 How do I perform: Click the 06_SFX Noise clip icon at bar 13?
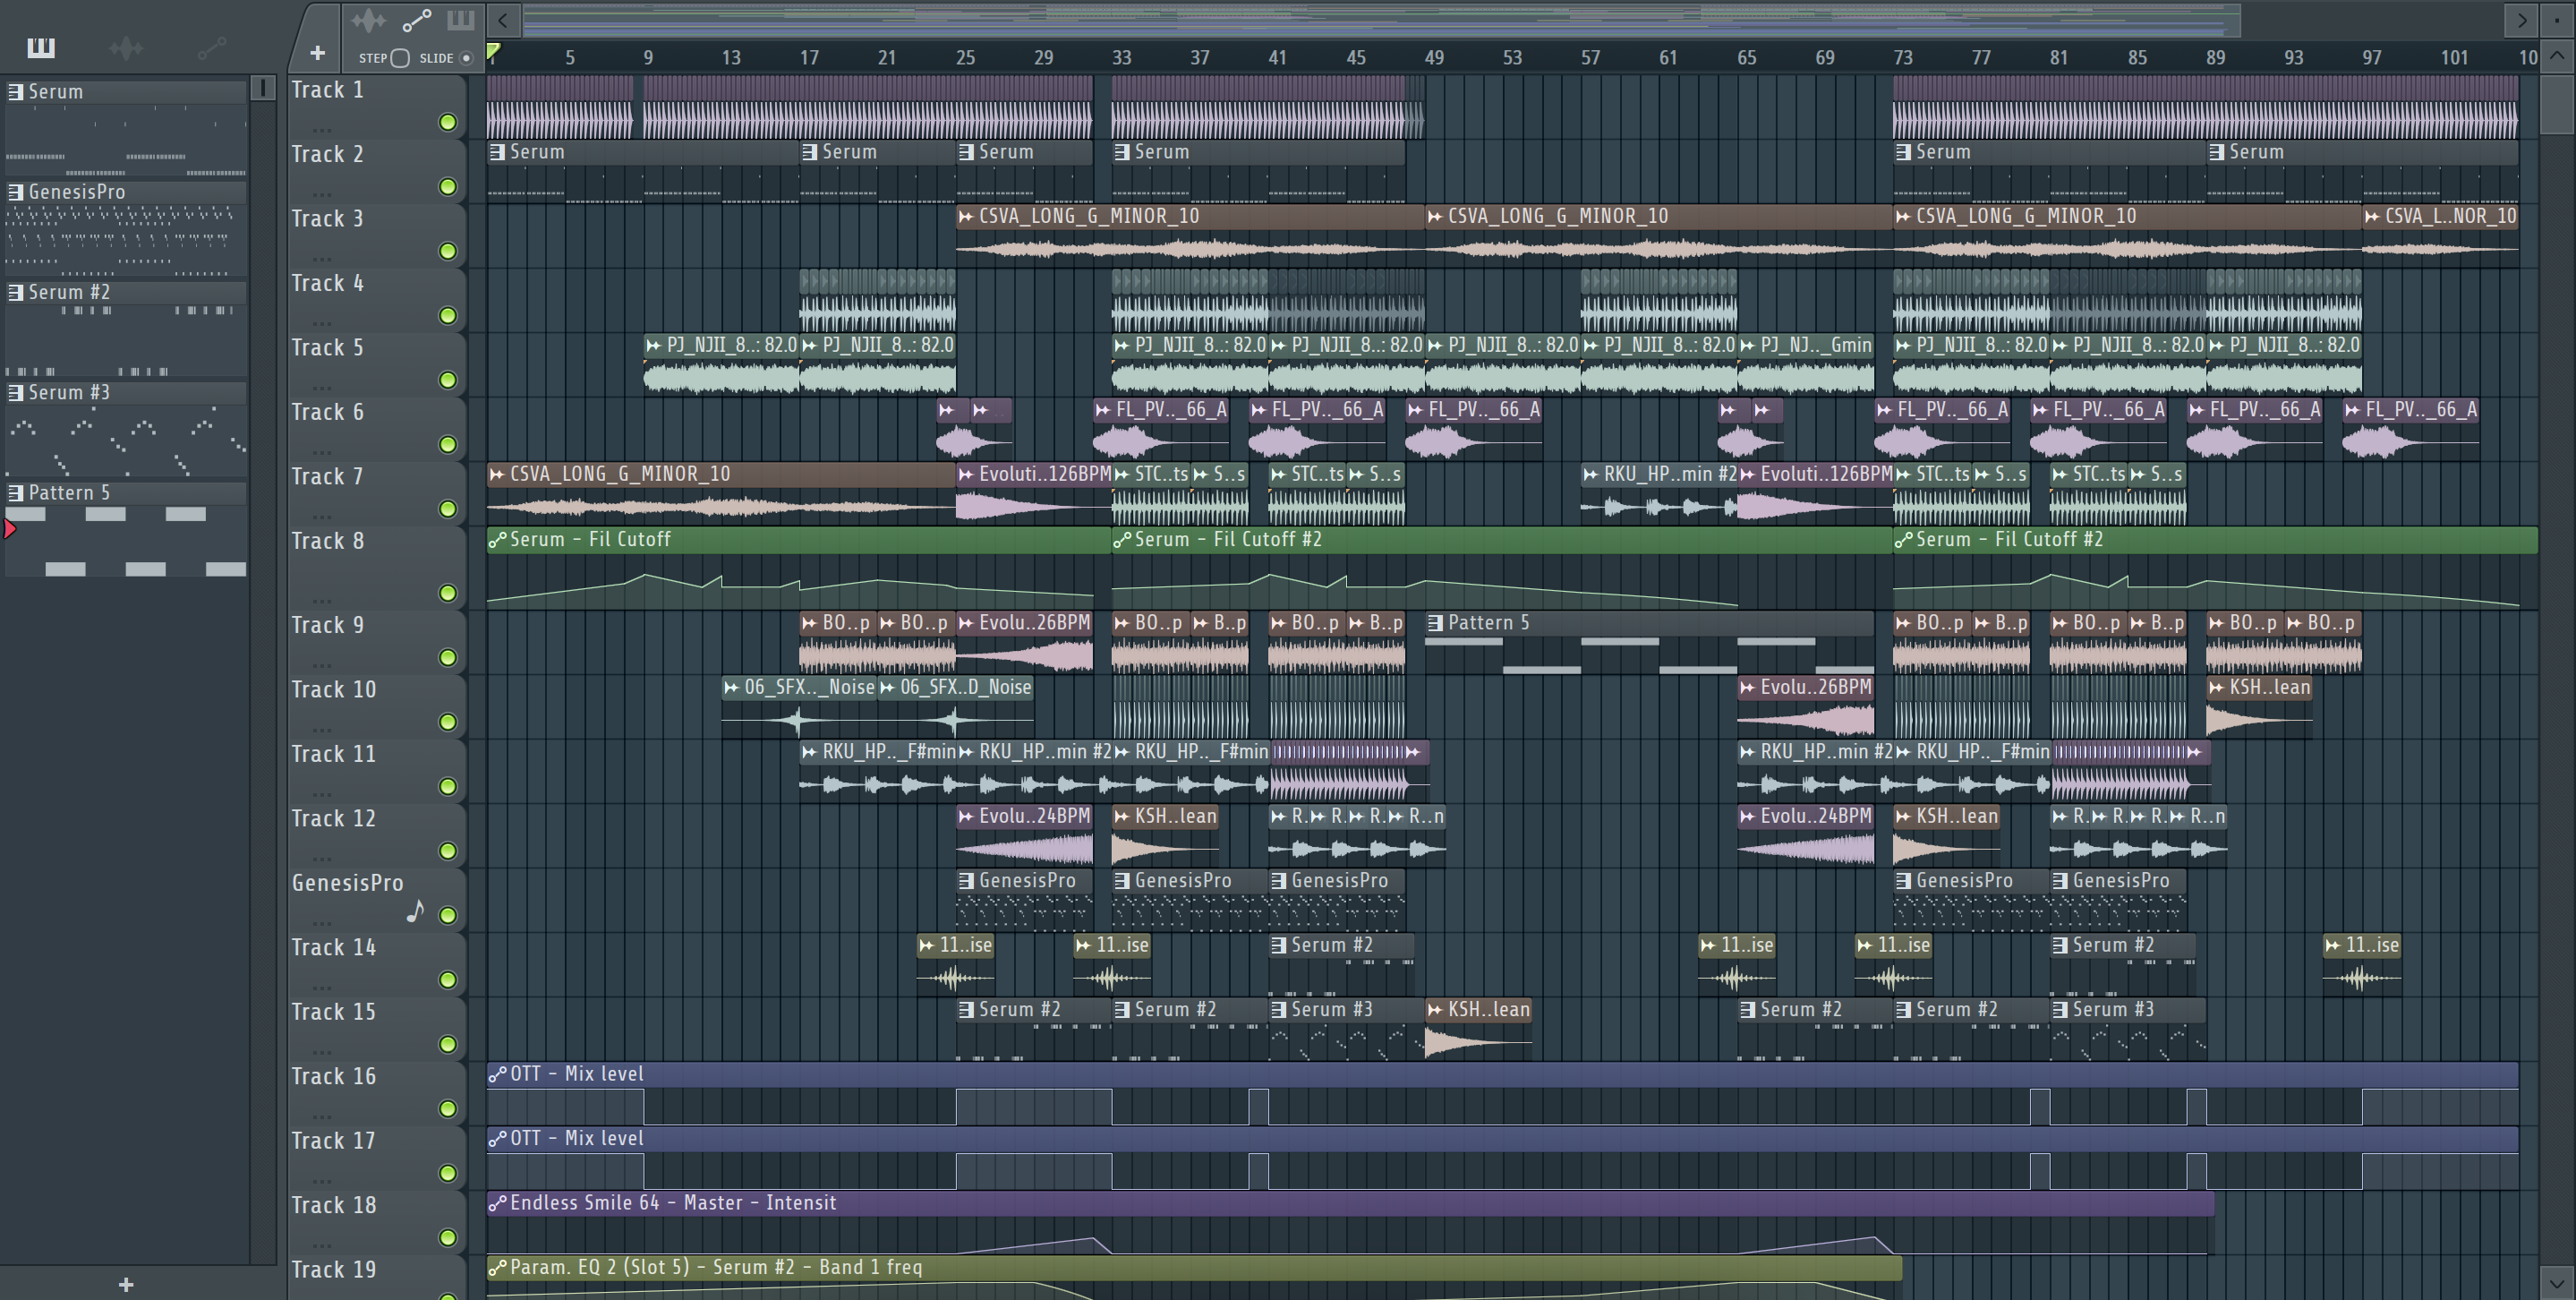(732, 687)
